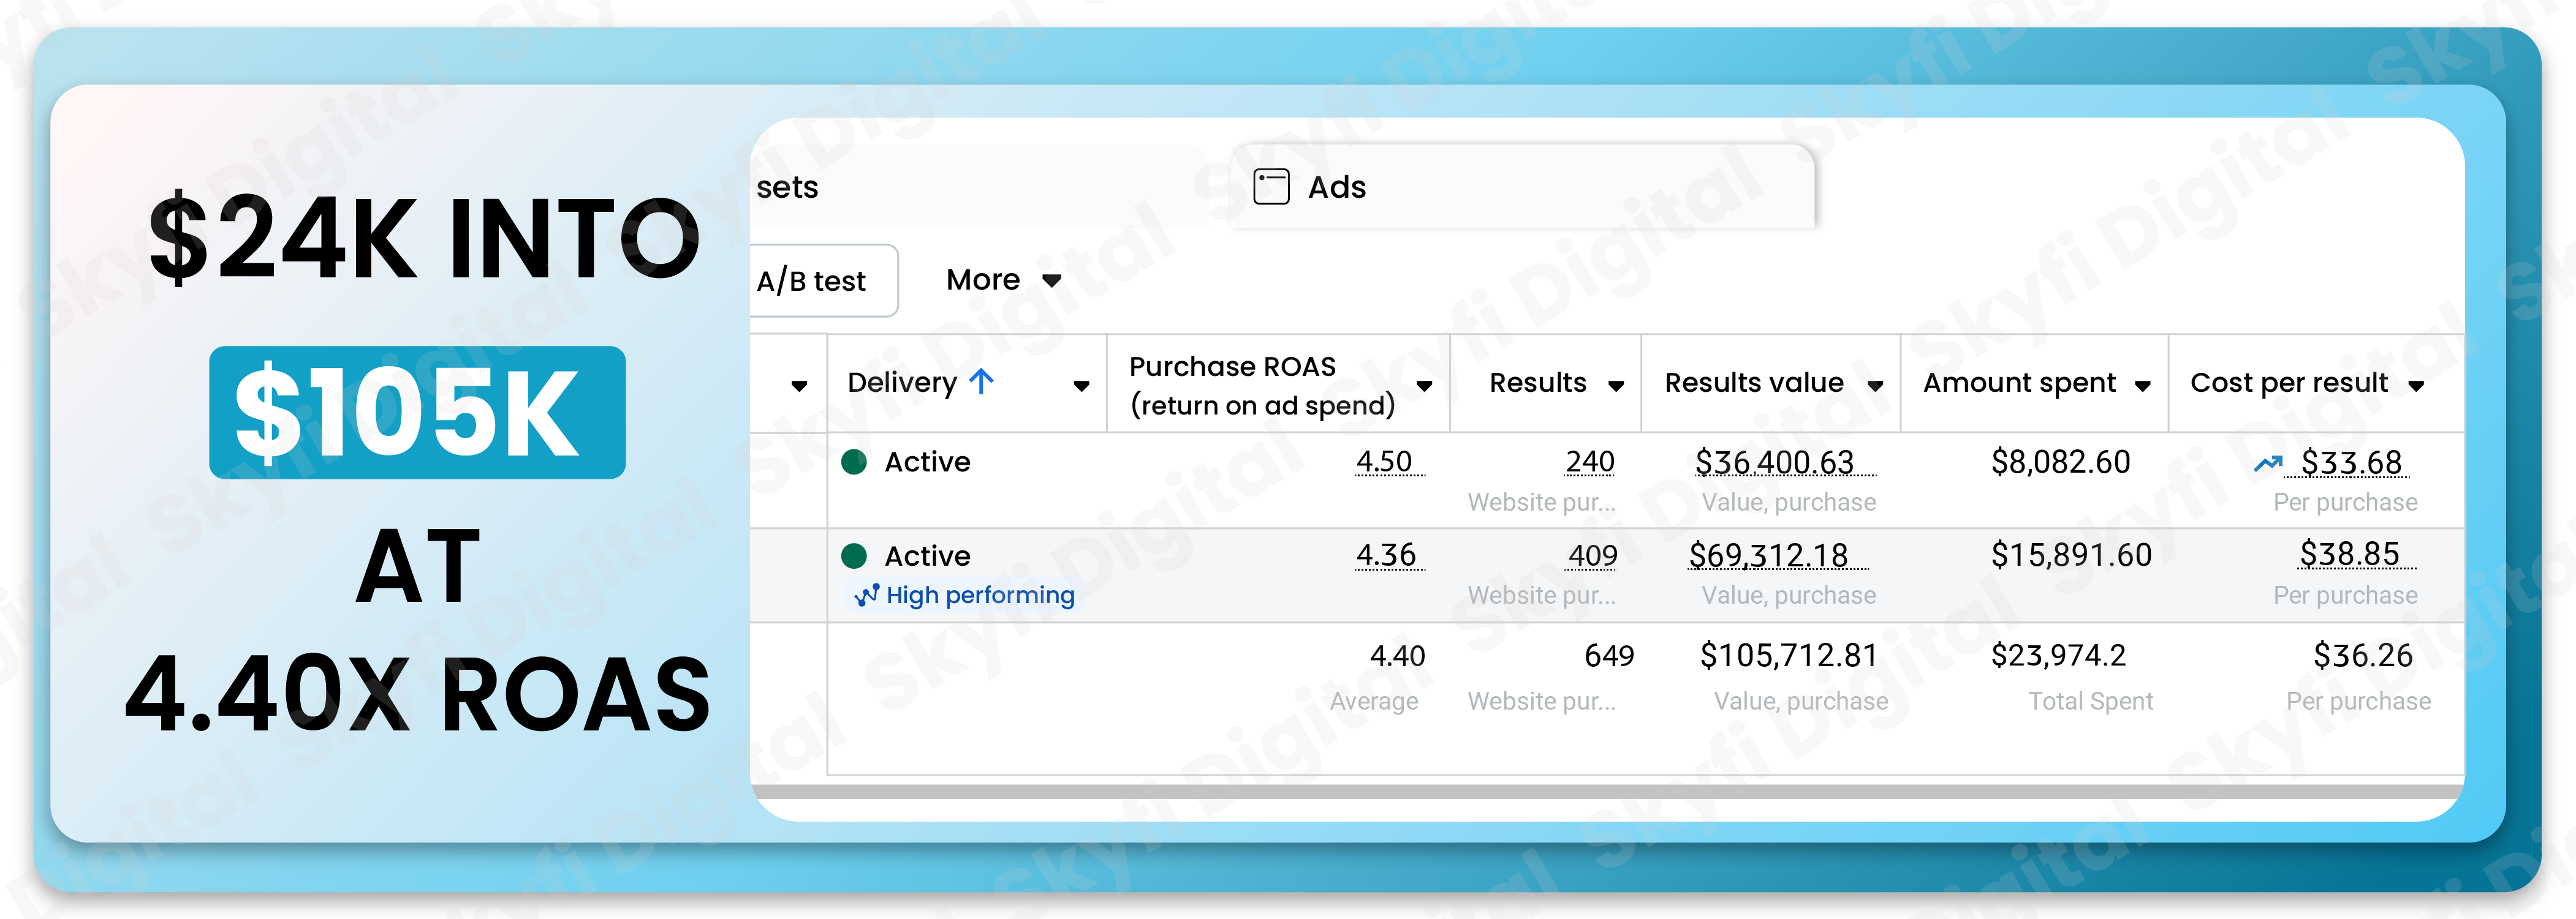Open Purchase ROAS column dropdown arrow

click(1424, 386)
